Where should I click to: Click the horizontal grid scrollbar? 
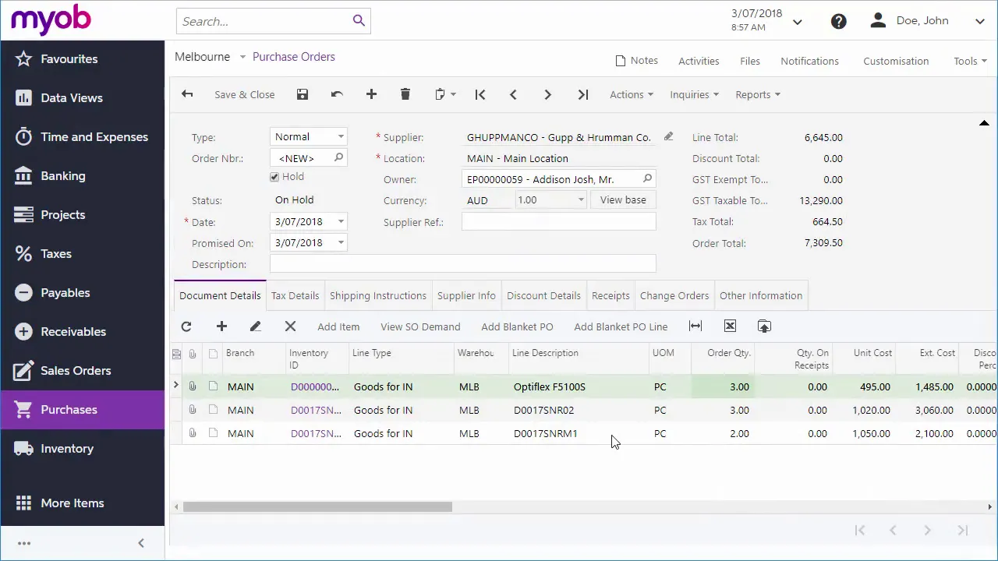point(317,506)
